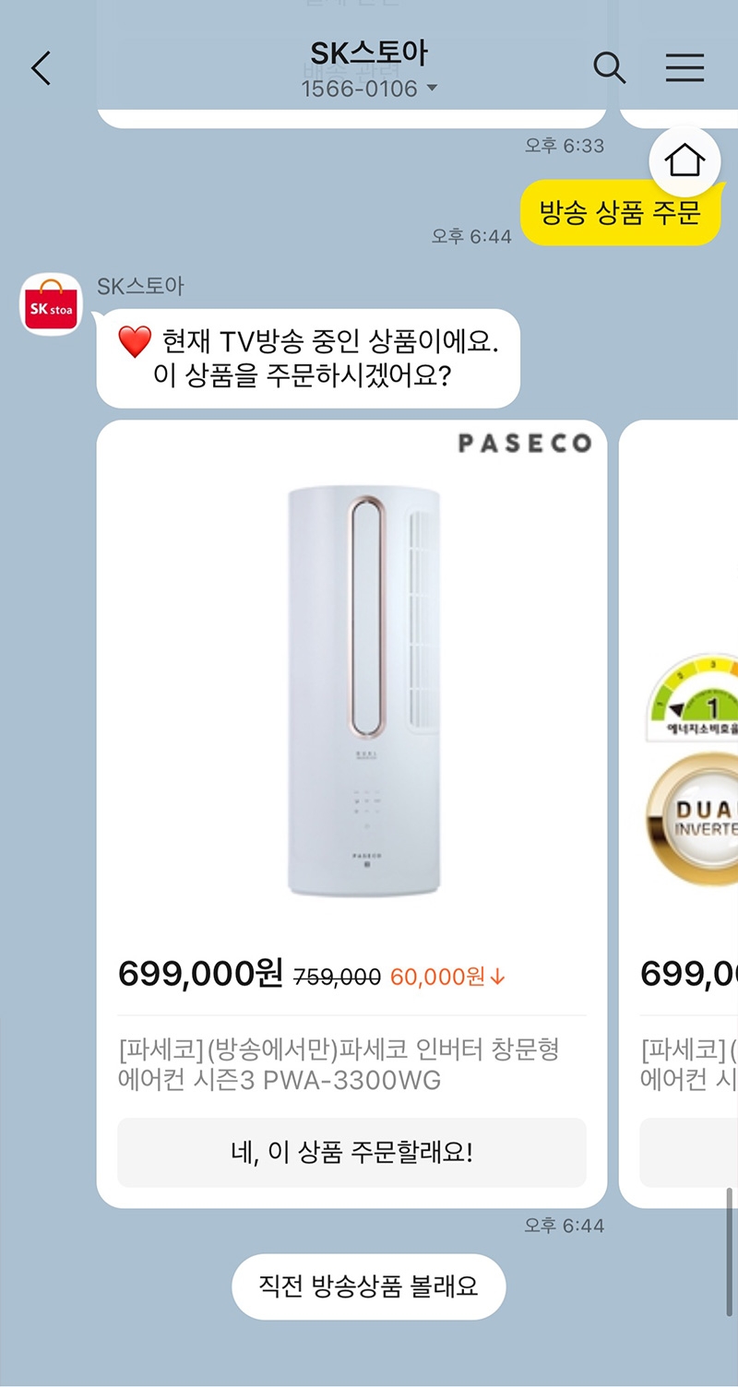This screenshot has width=738, height=1387.
Task: Open the second partially visible product card
Action: [x=678, y=813]
